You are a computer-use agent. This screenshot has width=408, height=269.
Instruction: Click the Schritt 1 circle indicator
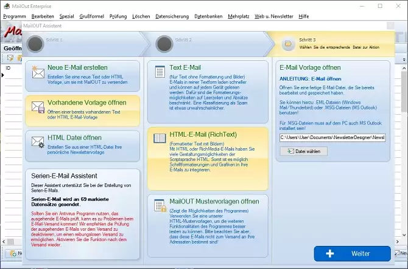point(36,43)
